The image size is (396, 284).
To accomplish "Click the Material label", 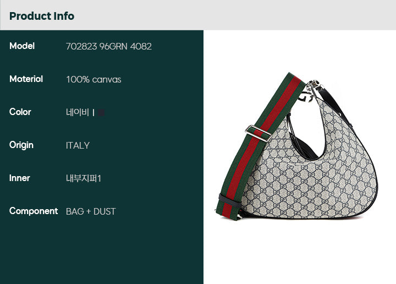I will pos(26,79).
